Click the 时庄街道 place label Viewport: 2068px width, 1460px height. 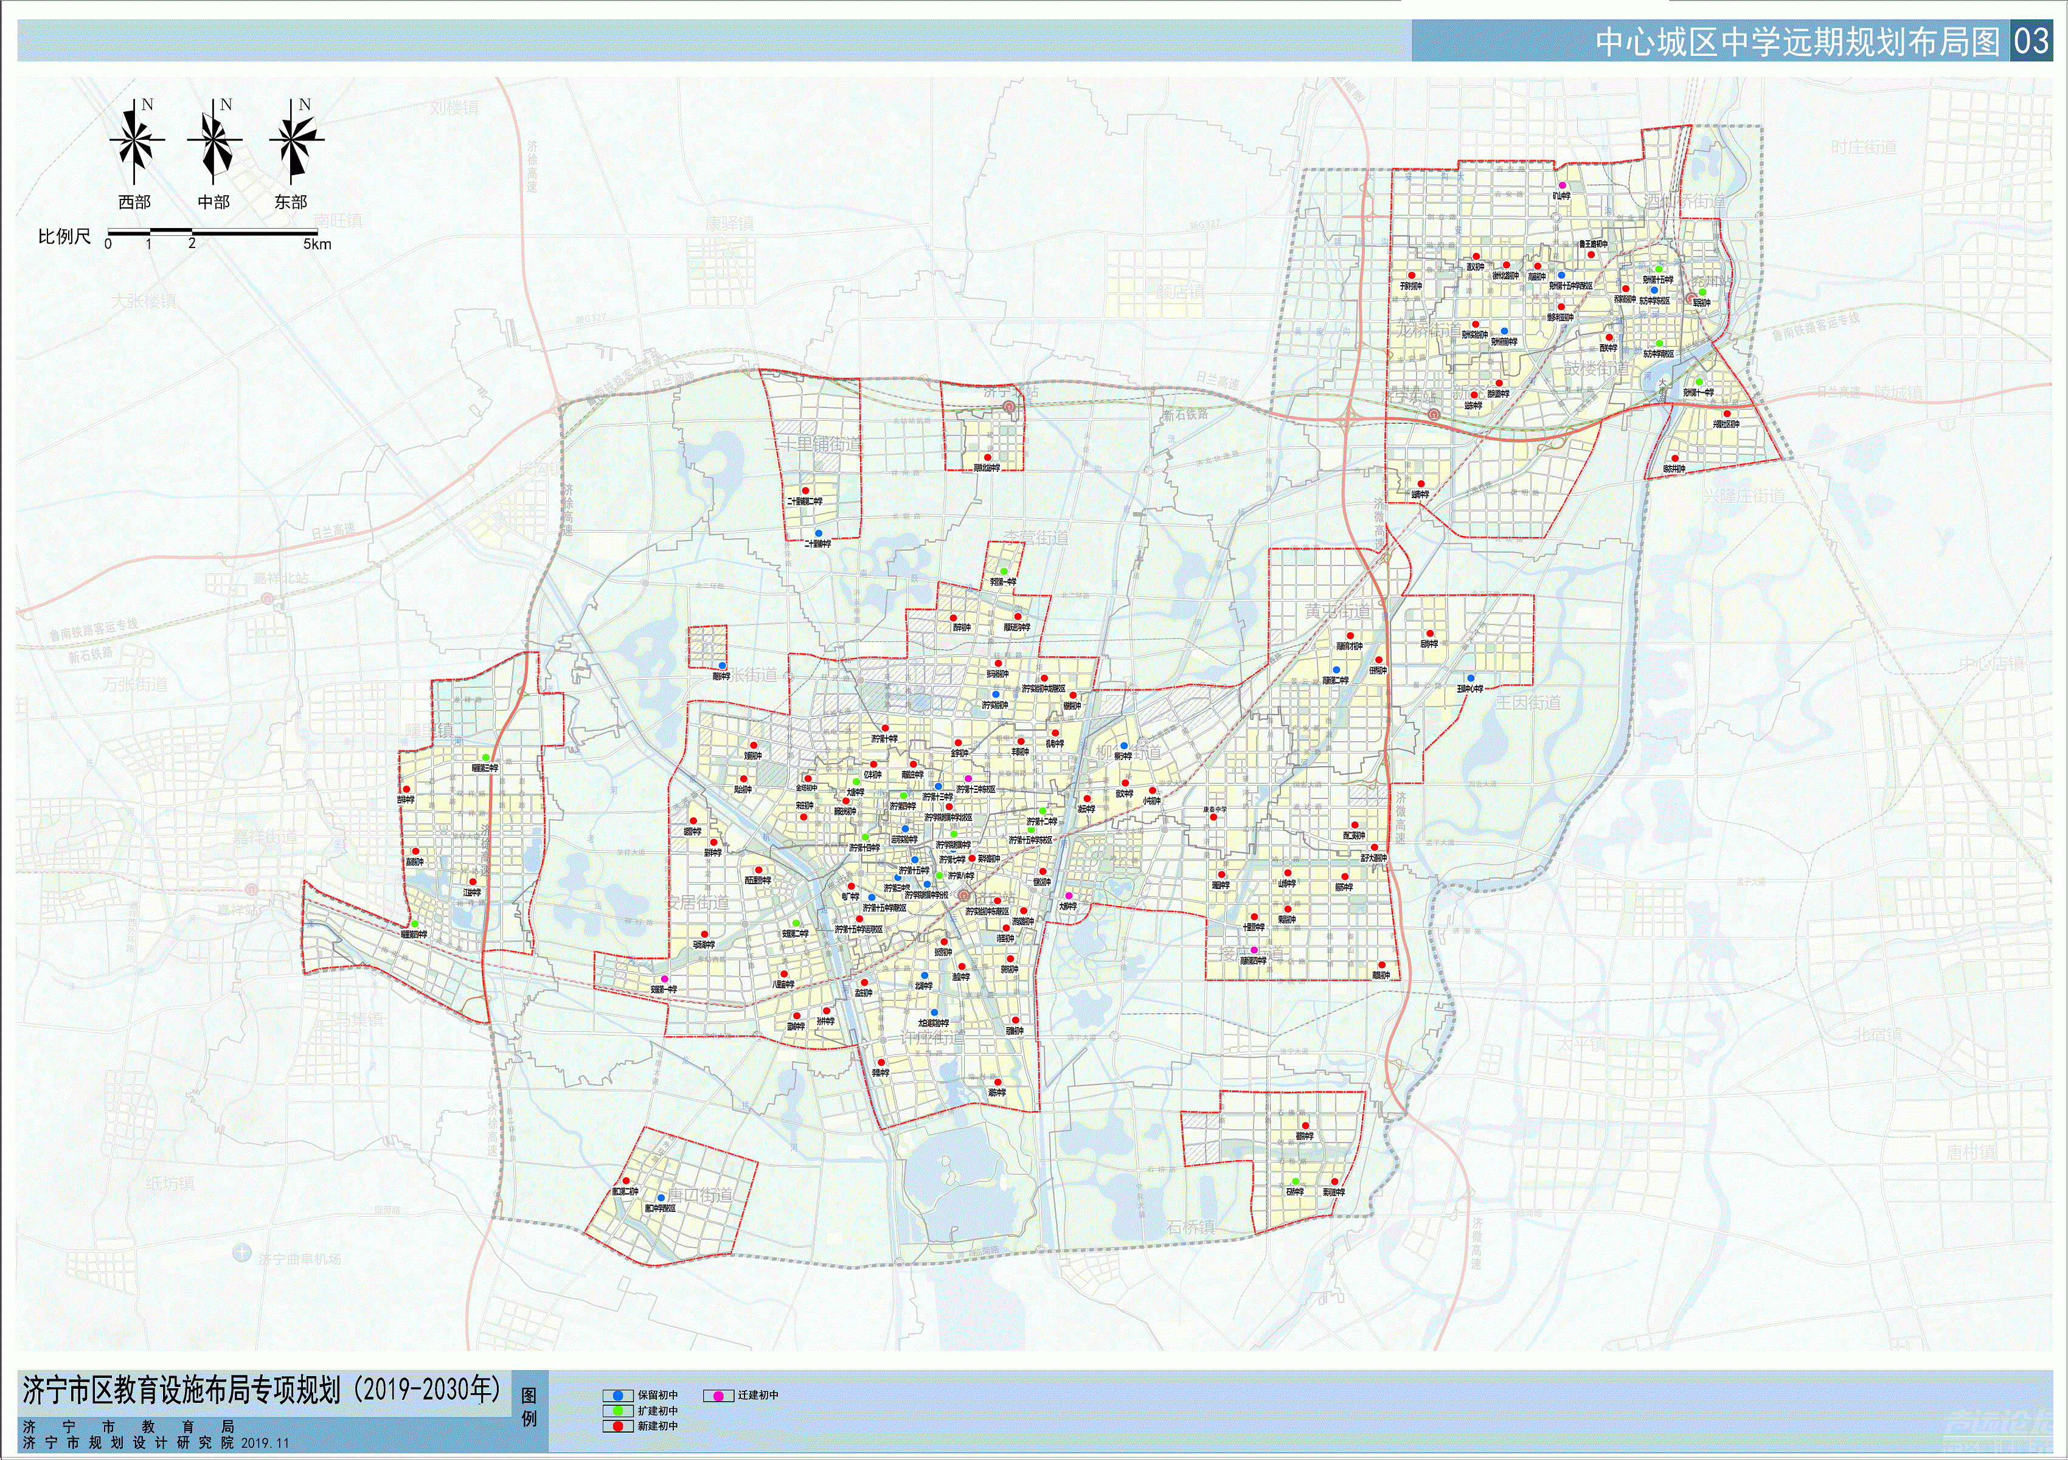pyautogui.click(x=1864, y=147)
